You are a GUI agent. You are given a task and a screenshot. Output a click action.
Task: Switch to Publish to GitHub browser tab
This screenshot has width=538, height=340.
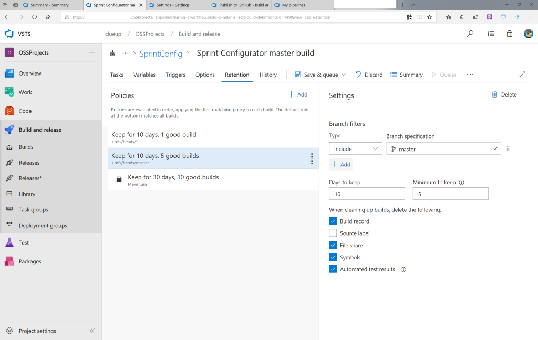click(240, 5)
